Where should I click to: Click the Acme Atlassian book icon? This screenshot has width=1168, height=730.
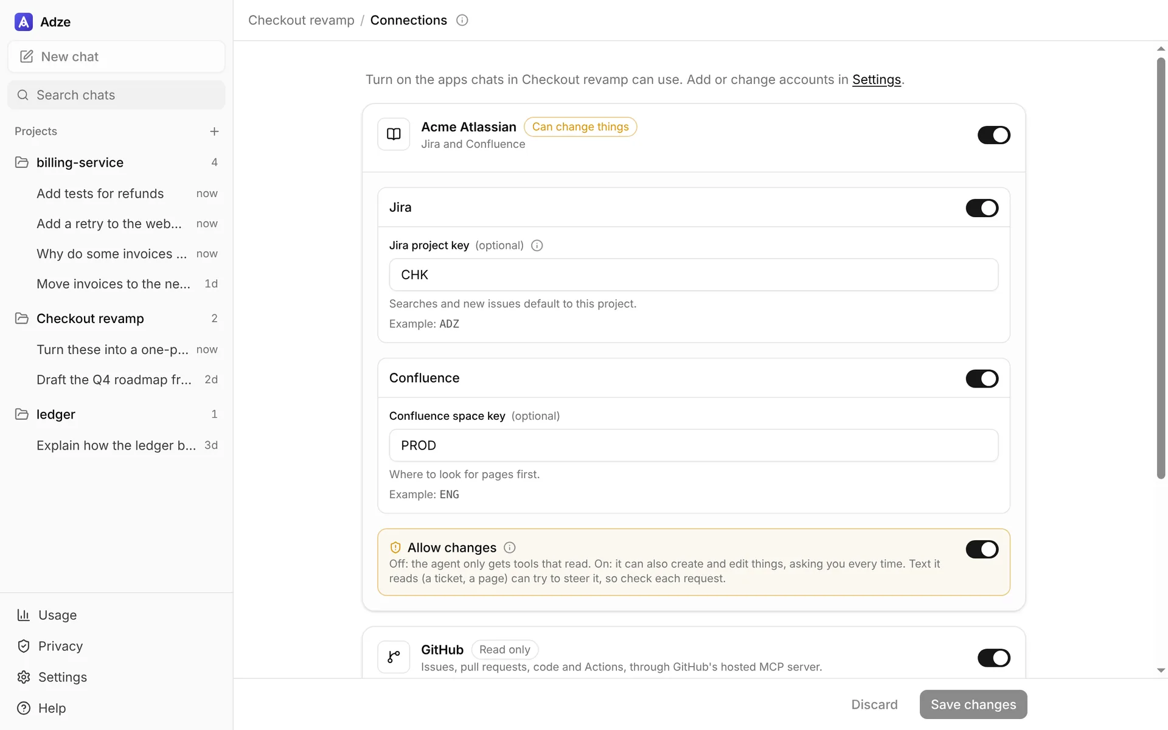point(394,134)
